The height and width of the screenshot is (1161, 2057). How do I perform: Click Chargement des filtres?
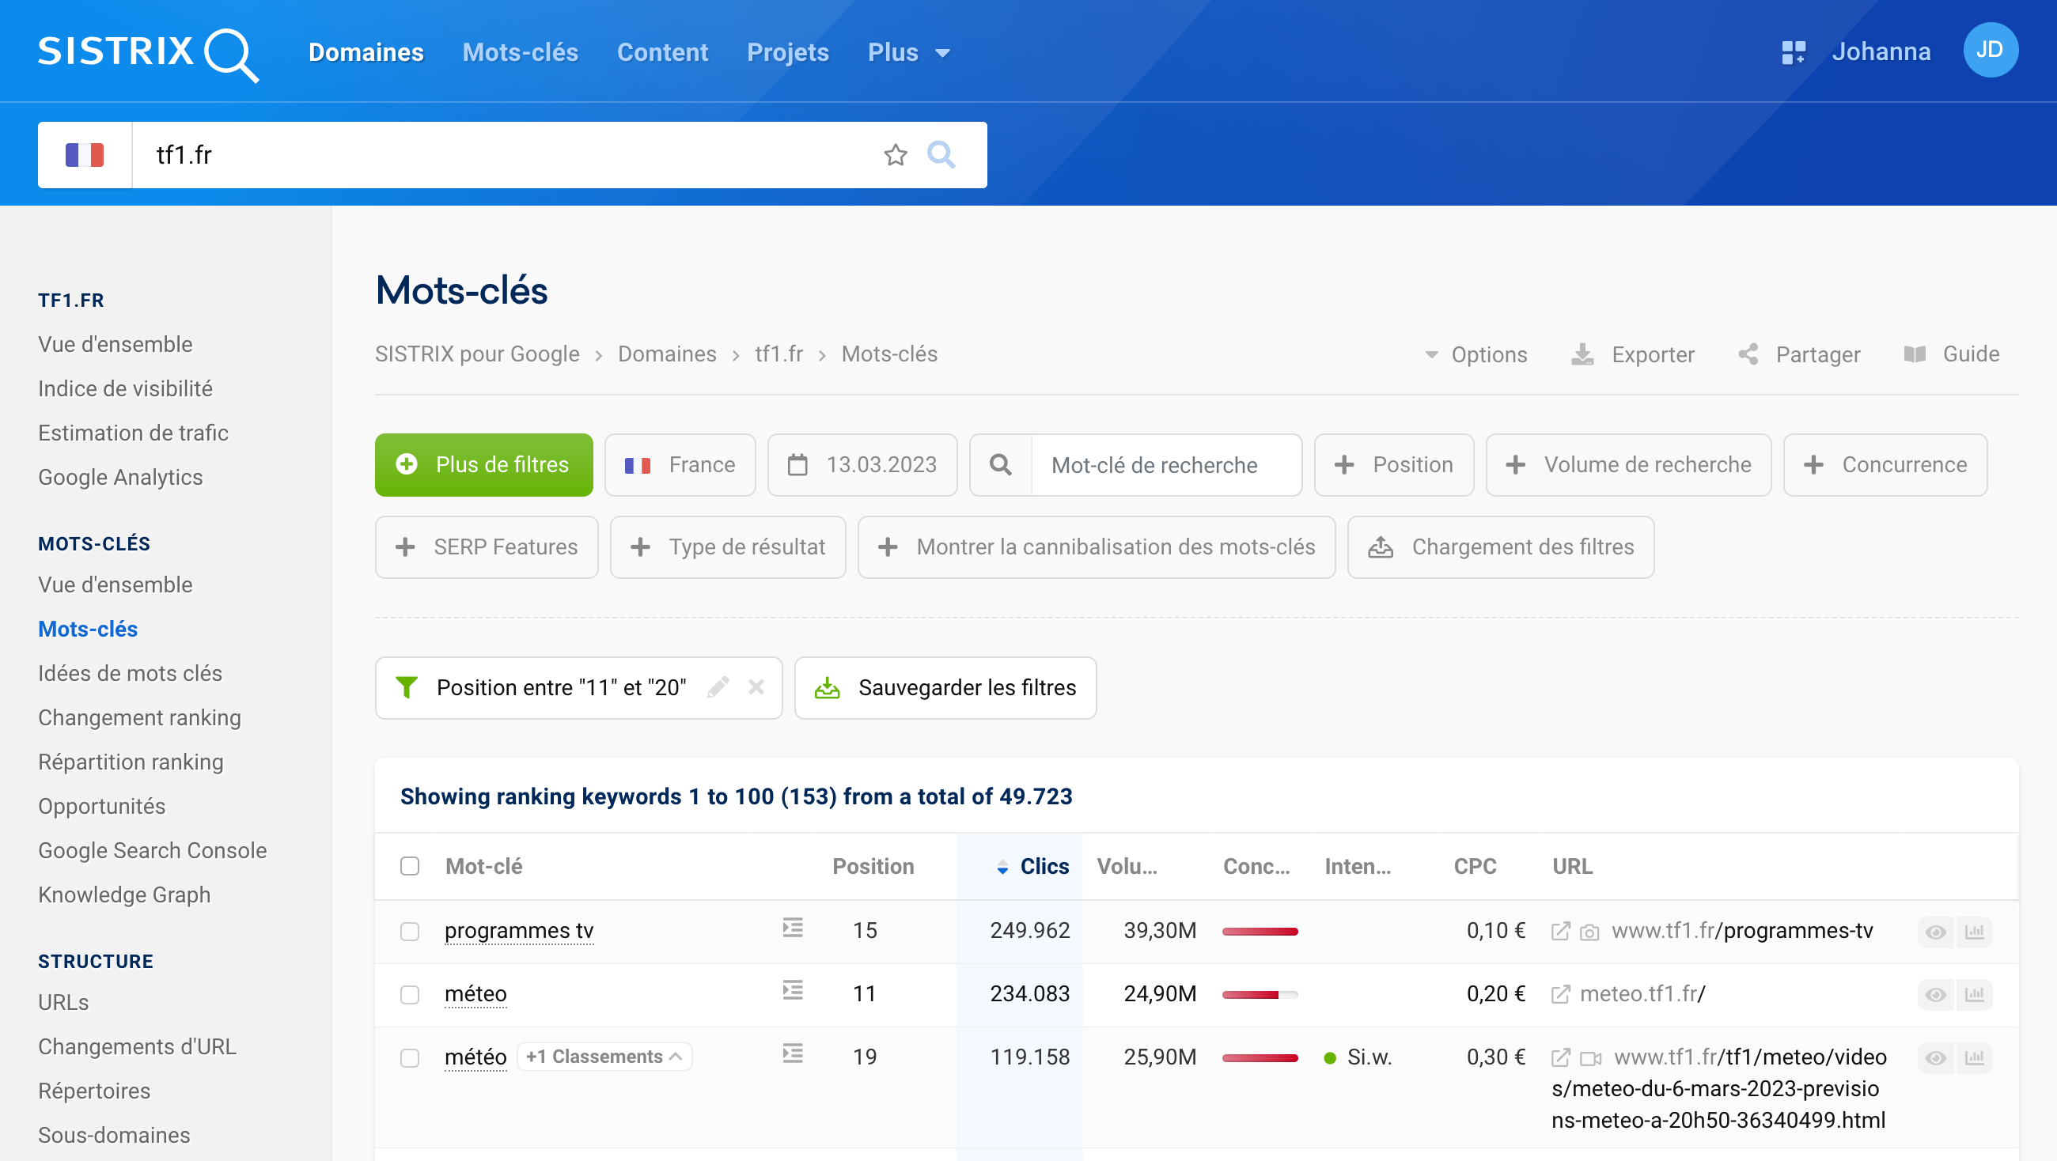tap(1501, 547)
